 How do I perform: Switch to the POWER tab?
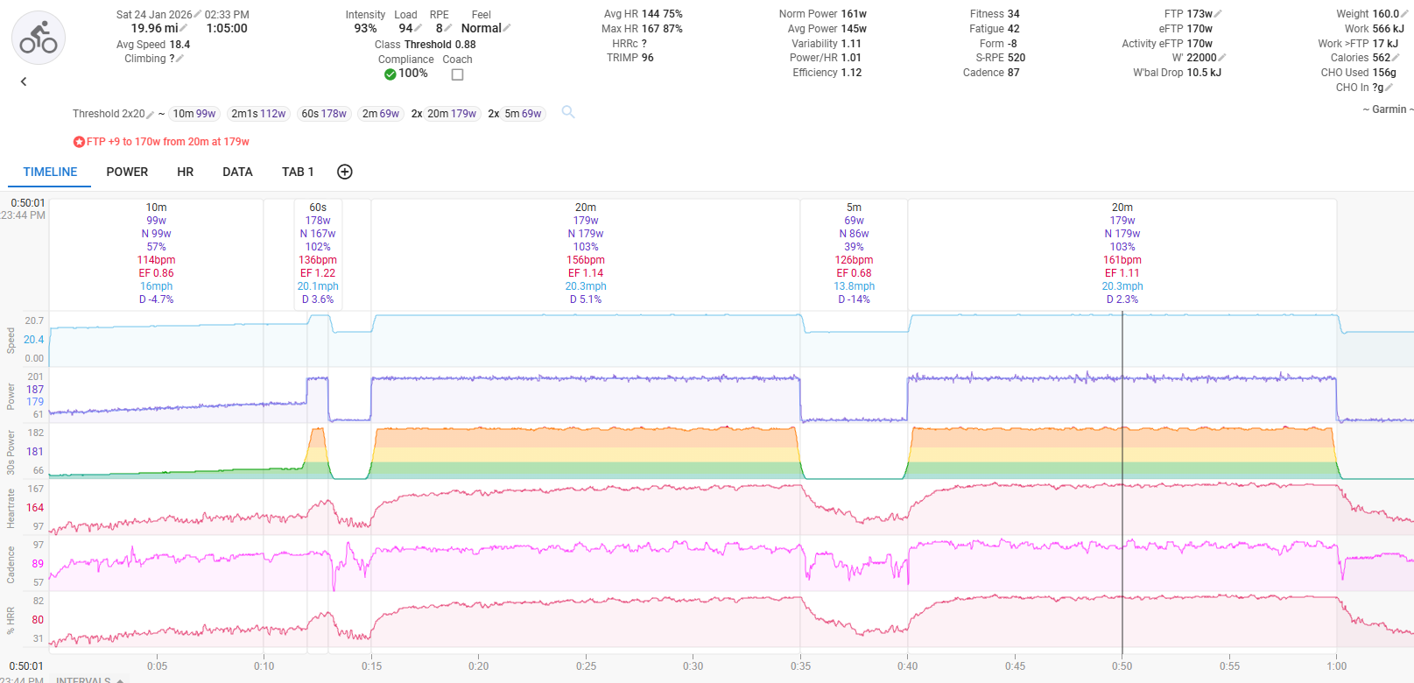pos(127,172)
